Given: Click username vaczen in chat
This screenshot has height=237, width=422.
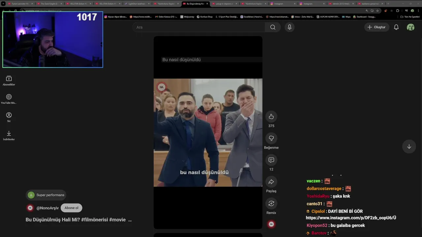Looking at the screenshot, I should pos(313,181).
